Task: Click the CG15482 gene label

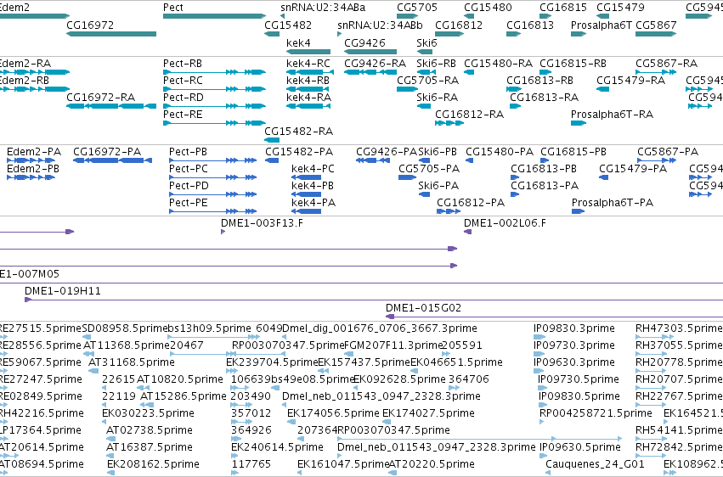Action: [288, 25]
